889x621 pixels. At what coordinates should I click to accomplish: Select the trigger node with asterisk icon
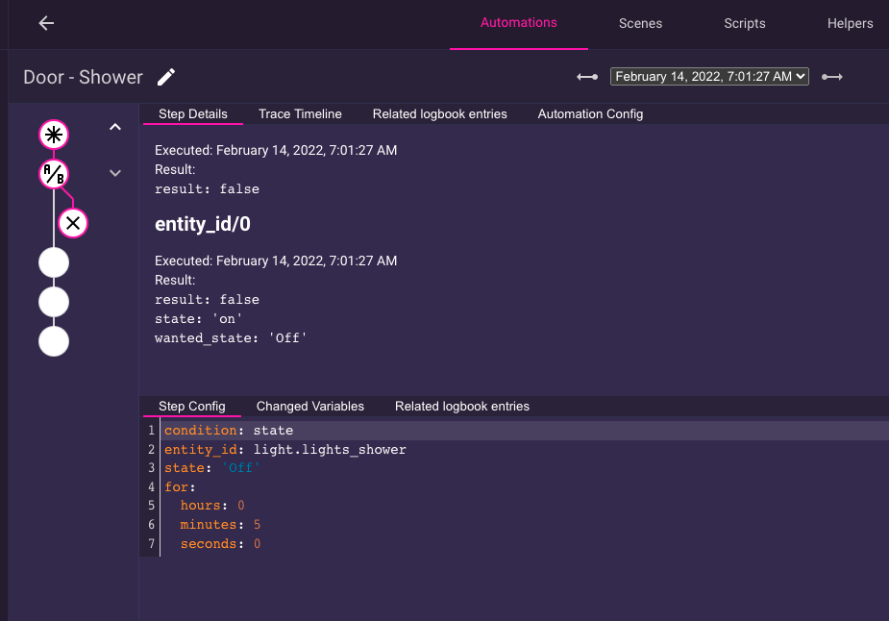(54, 135)
